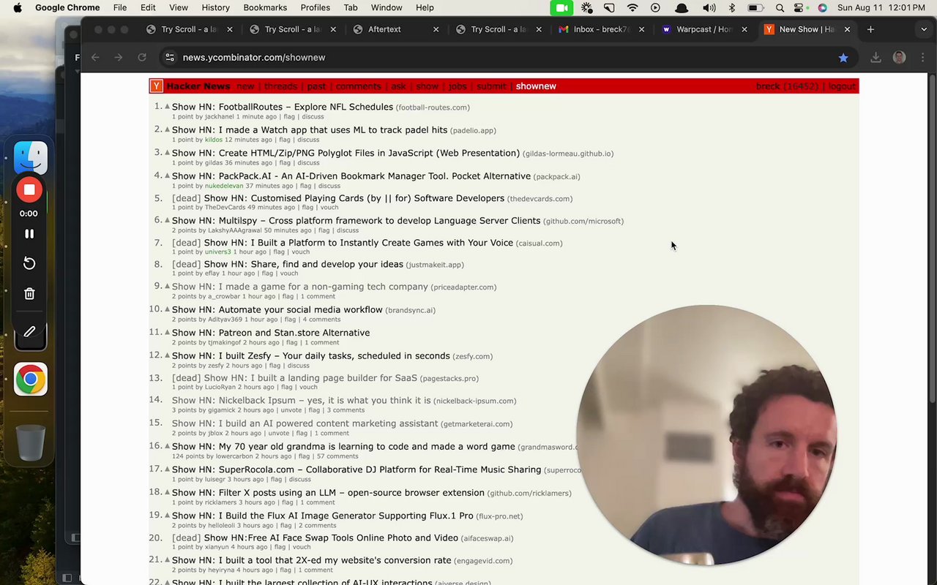937x585 pixels.
Task: Open the Wi-Fi status menu
Action: point(632,7)
